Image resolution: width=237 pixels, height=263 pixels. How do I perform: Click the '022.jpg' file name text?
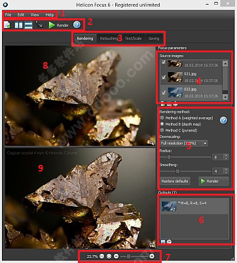(190, 89)
